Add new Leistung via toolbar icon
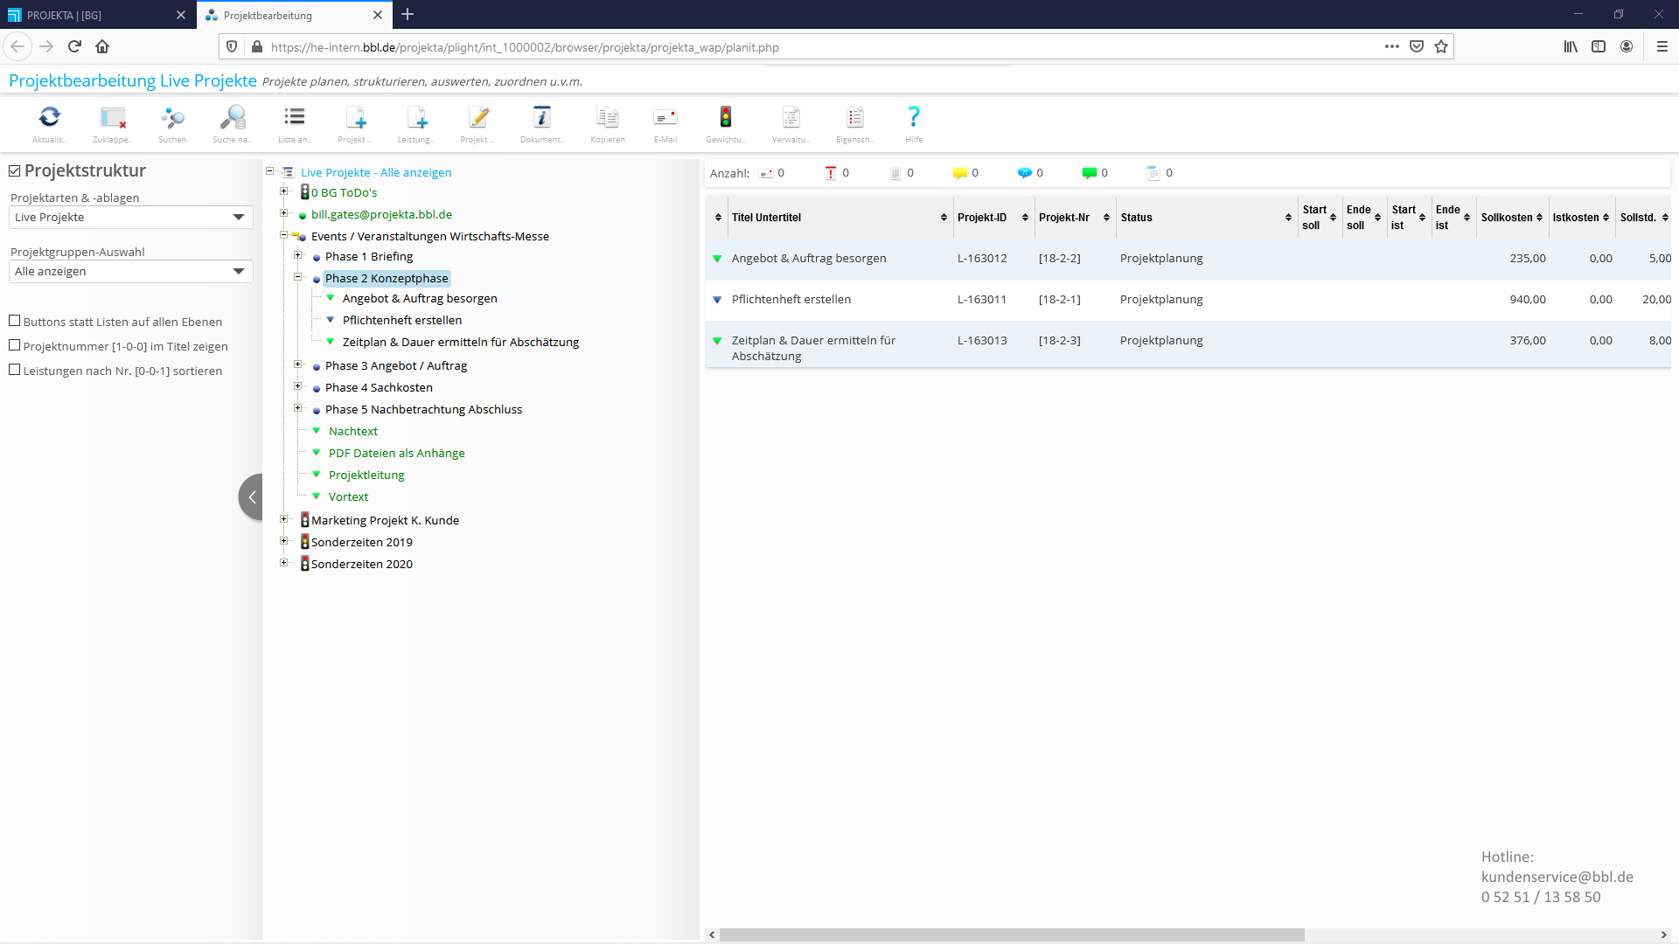The height and width of the screenshot is (944, 1679). pos(416,118)
